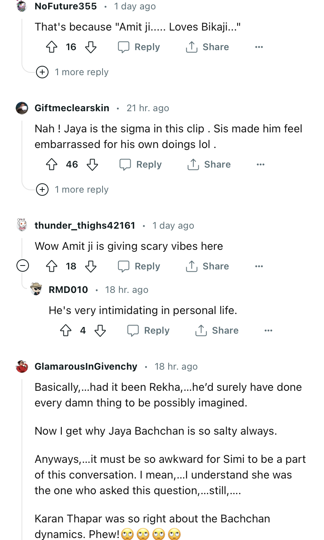324x540 pixels.
Task: Open GlamarousInGivenchy's user profile
Action: pos(86,367)
